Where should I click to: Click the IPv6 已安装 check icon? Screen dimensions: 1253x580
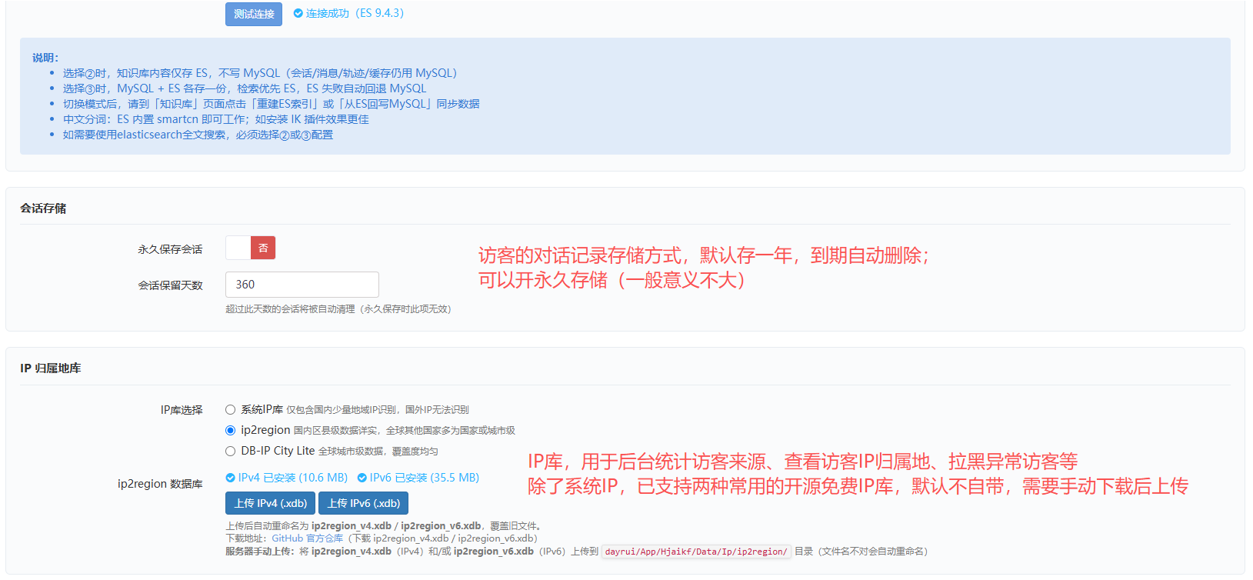pyautogui.click(x=362, y=478)
